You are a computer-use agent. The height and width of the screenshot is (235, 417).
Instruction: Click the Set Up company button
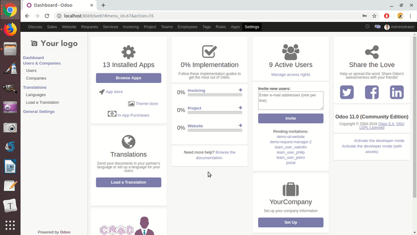(x=290, y=222)
